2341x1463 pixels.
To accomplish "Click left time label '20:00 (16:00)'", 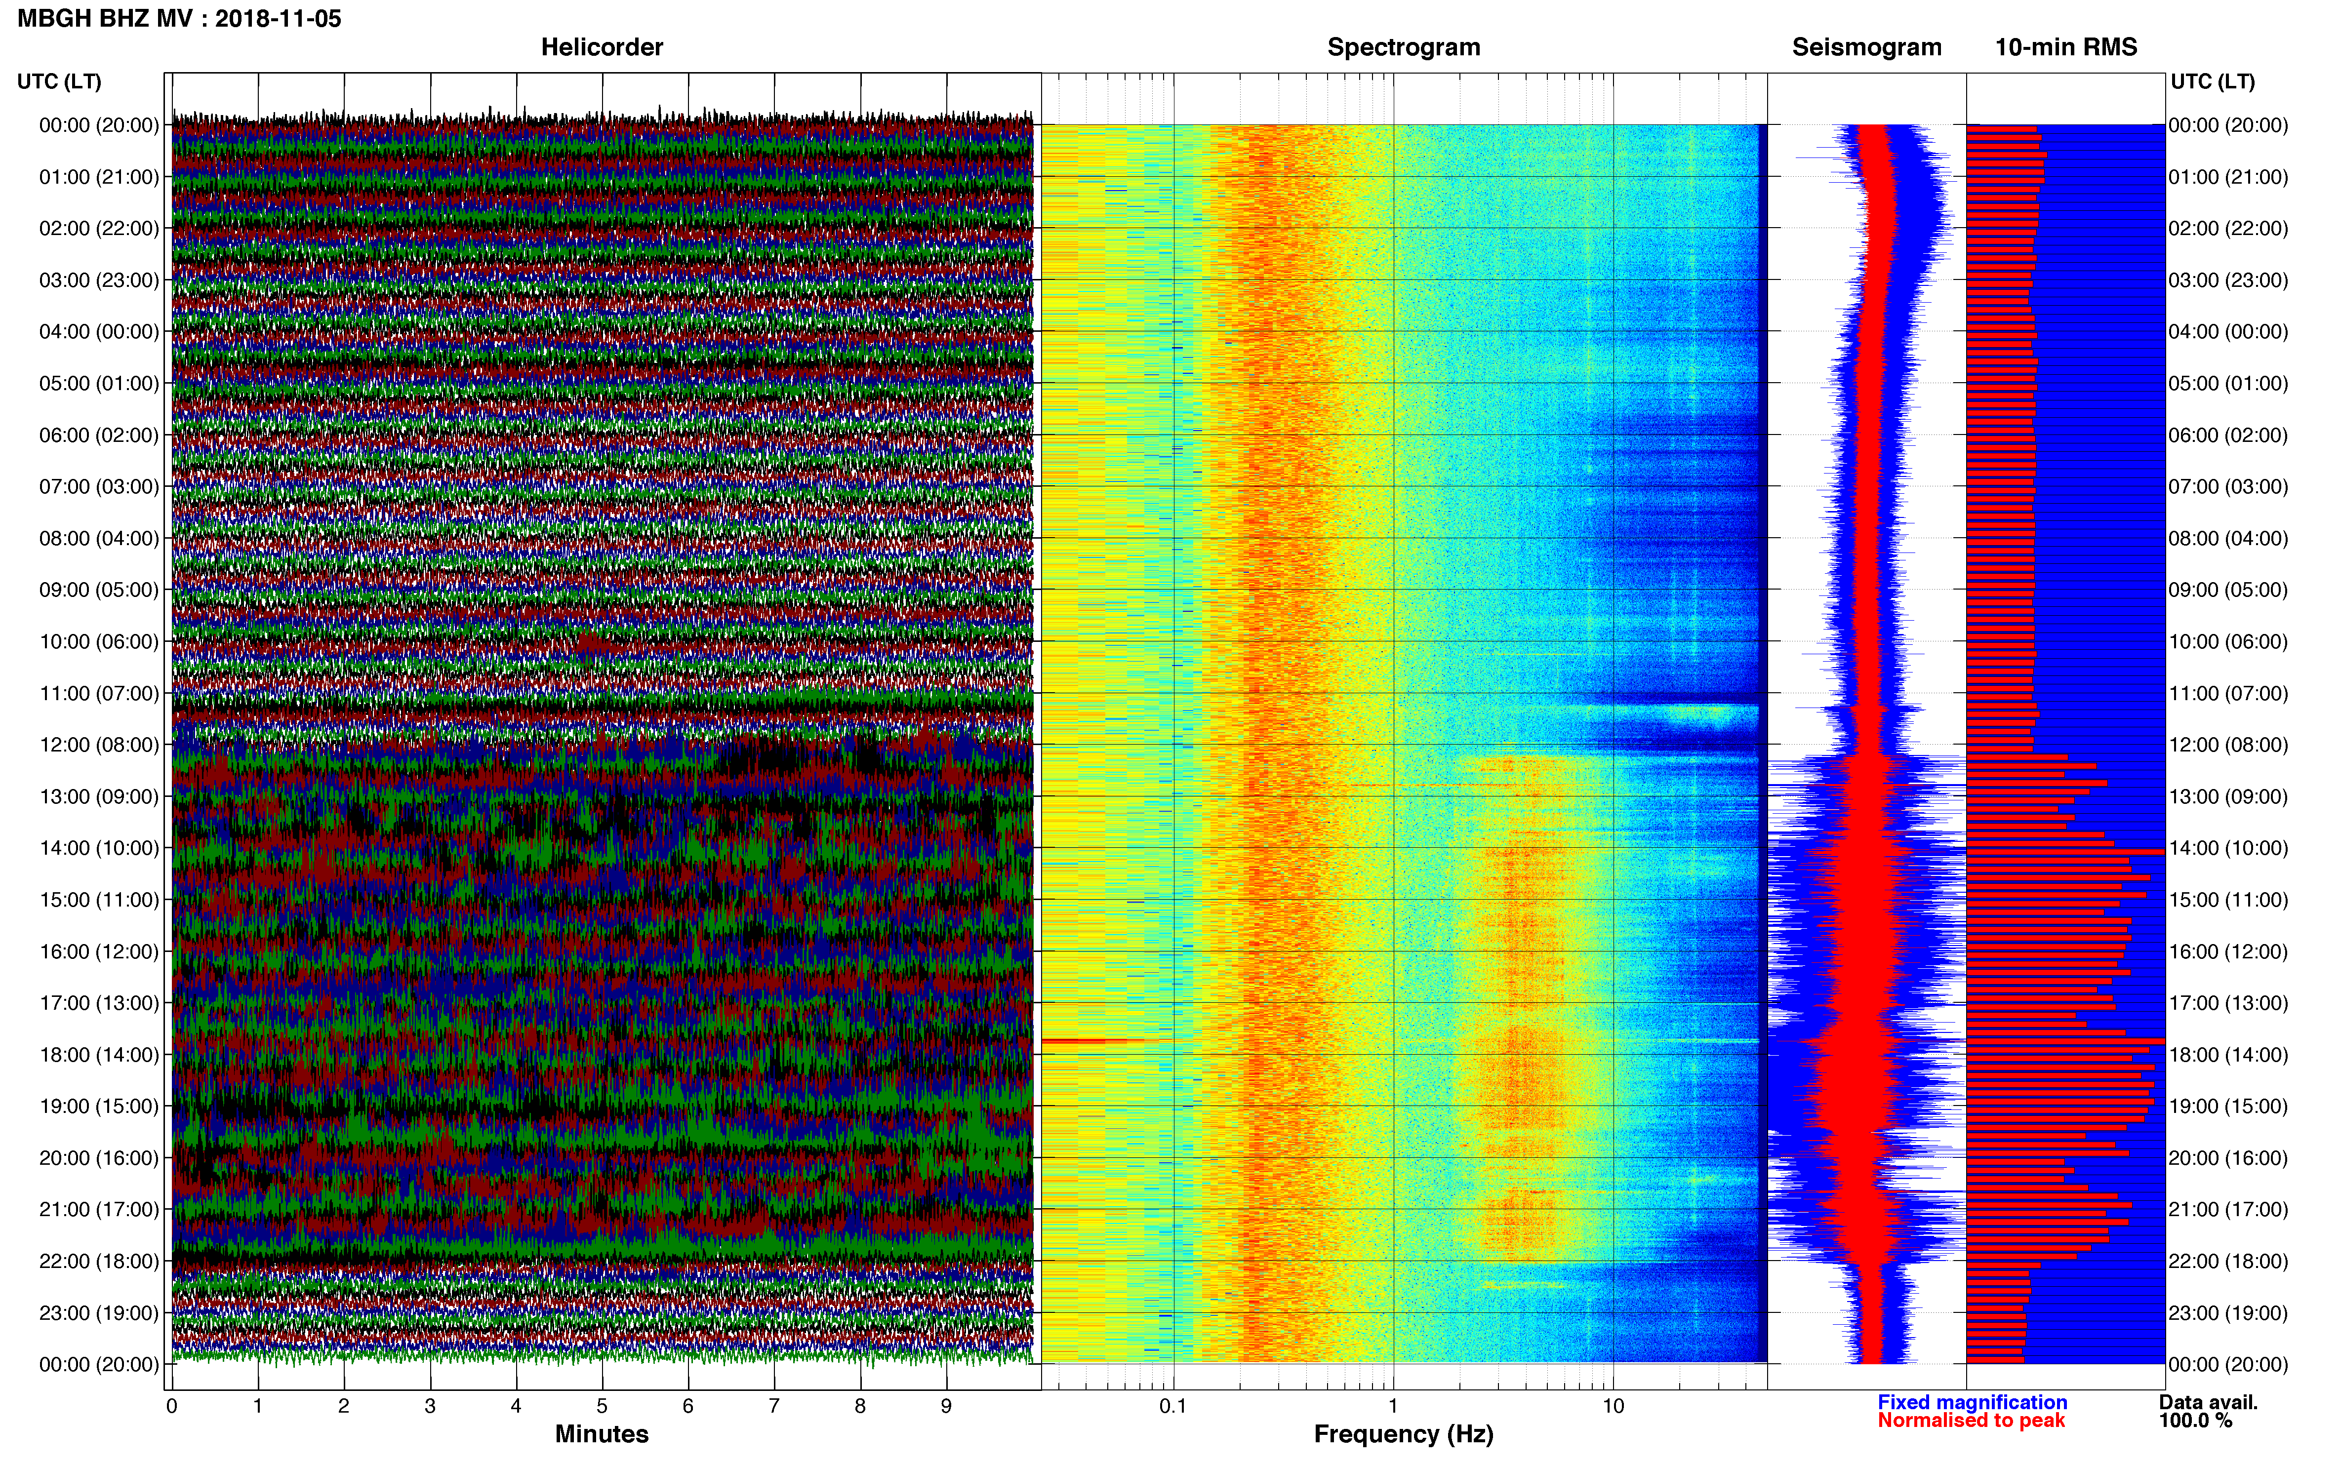I will [x=99, y=1158].
